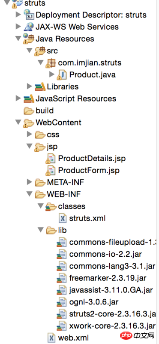Select ProductForm.jsp in the tree
Screen dimensions: 159x344
click(89, 170)
